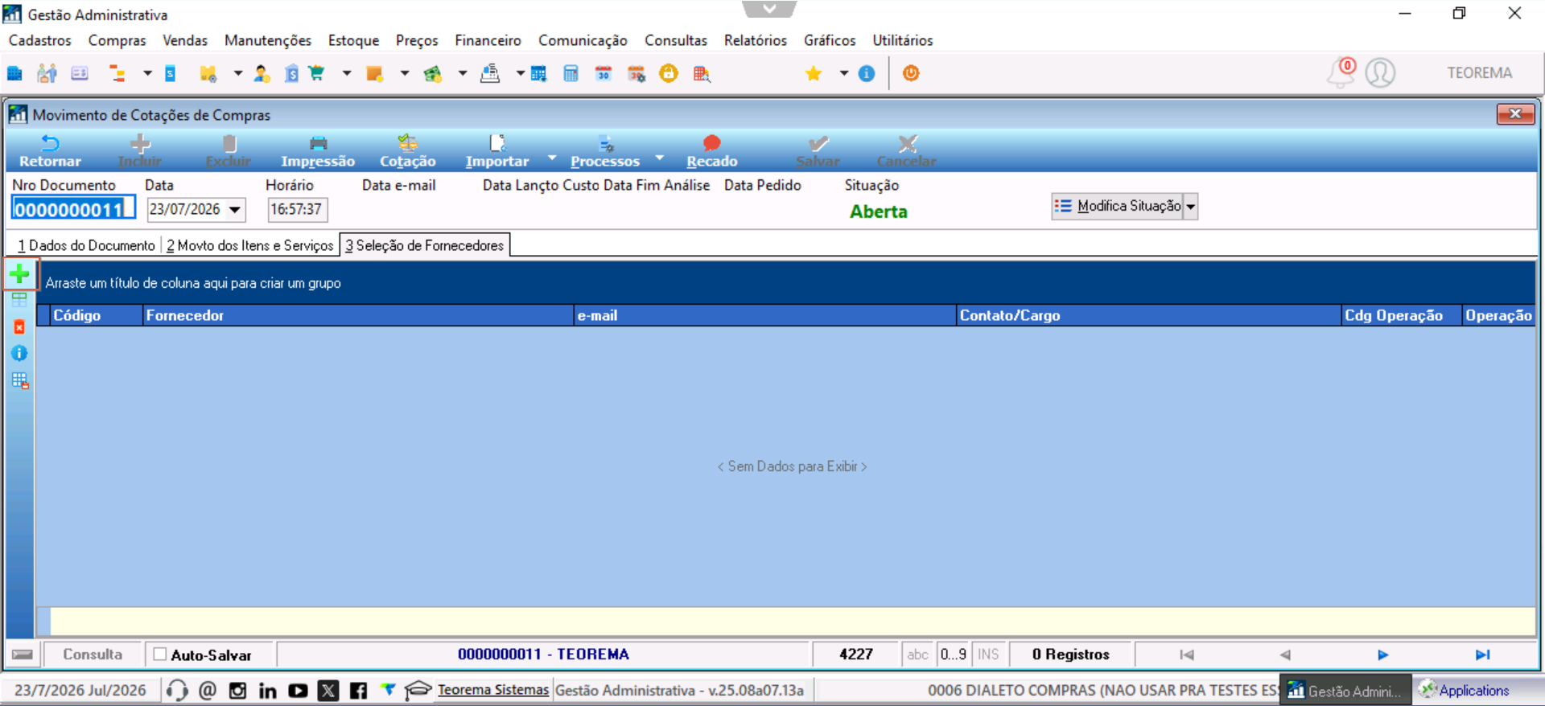The image size is (1545, 706).
Task: Click the red grid with magnifier toolbar icon
Action: click(x=702, y=74)
